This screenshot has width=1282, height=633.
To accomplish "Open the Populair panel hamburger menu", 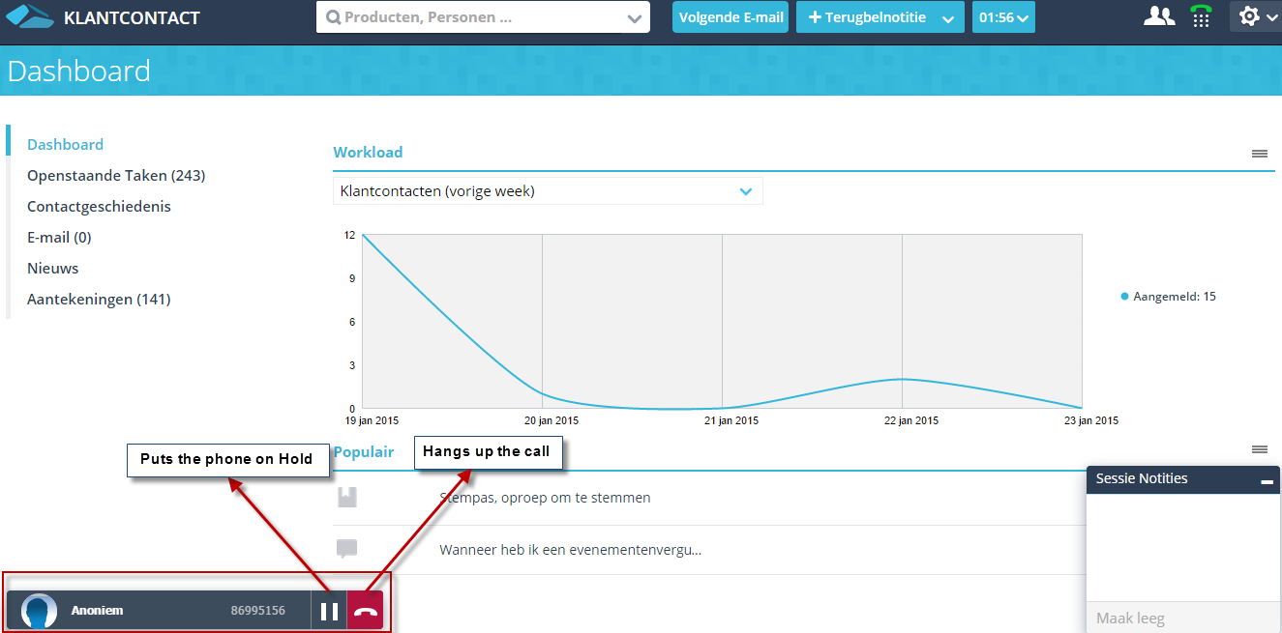I will tap(1259, 449).
